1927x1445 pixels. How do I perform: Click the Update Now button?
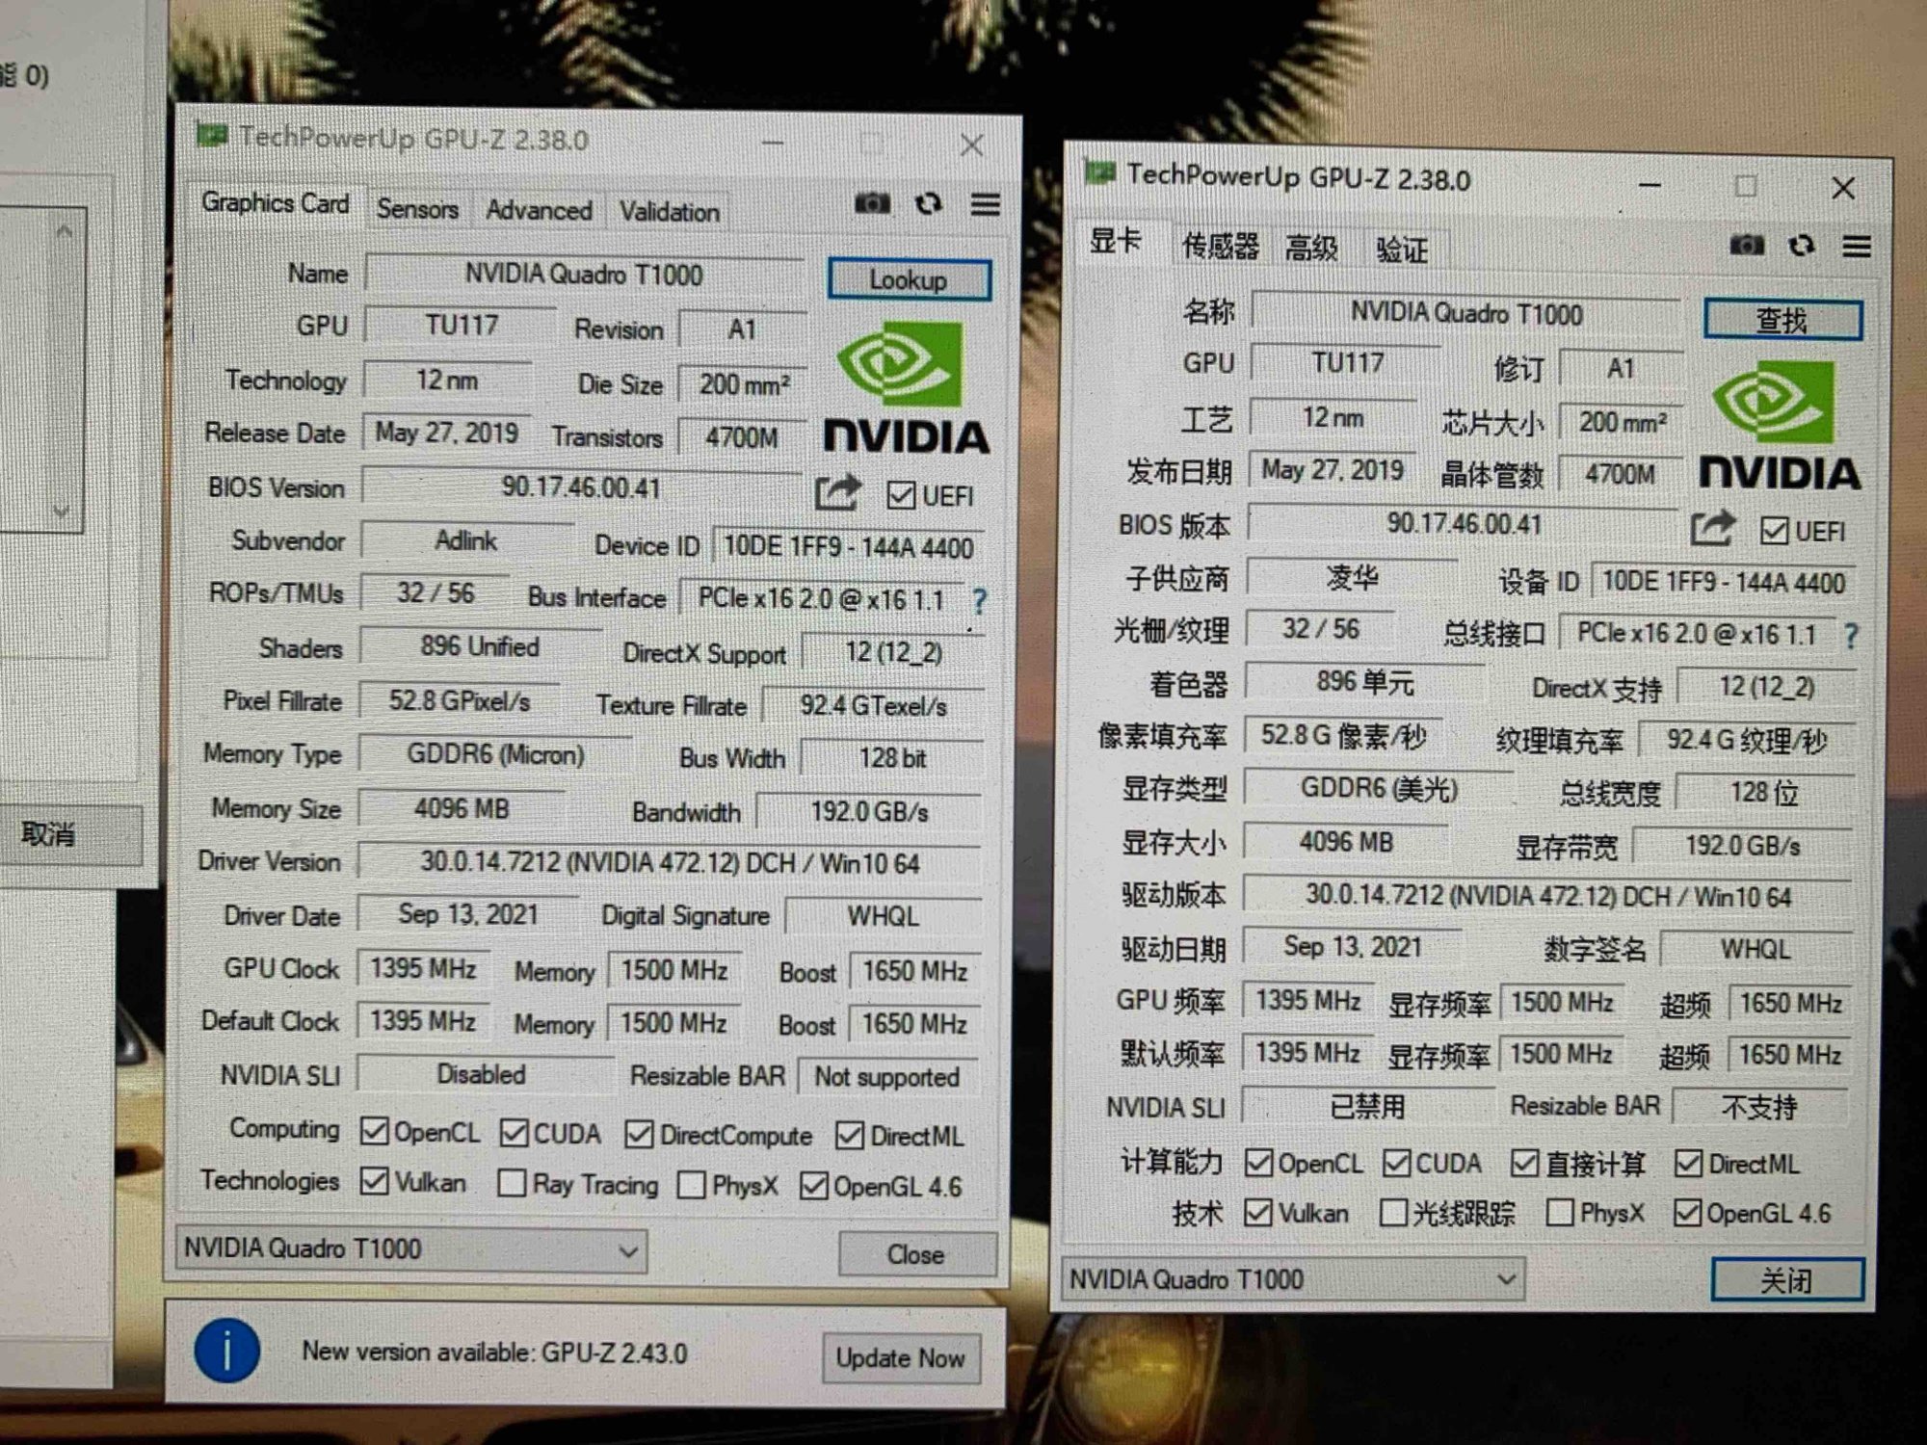(900, 1358)
